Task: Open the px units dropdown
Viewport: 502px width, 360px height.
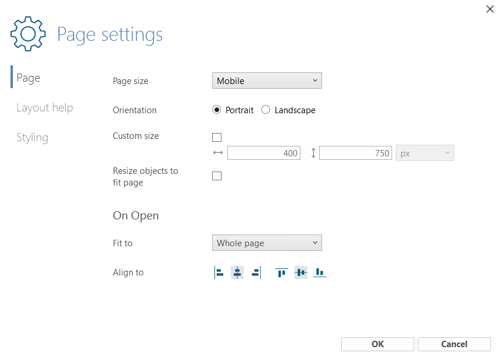Action: coord(425,153)
